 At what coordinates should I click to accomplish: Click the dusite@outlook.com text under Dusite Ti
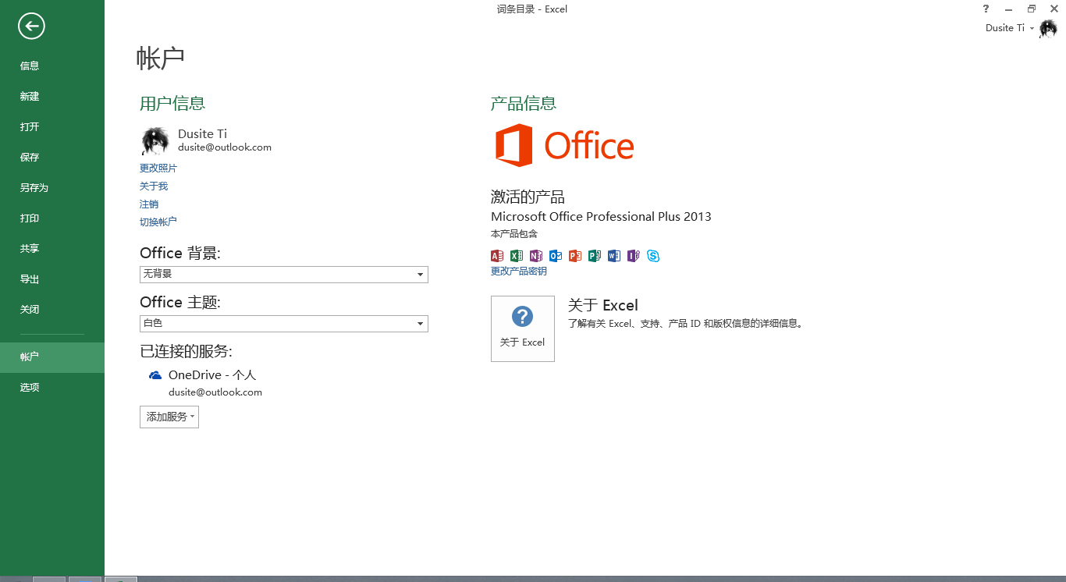(x=225, y=147)
